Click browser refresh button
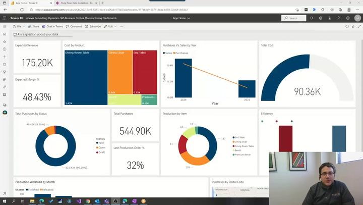This screenshot has width=363, height=205. tap(22, 10)
